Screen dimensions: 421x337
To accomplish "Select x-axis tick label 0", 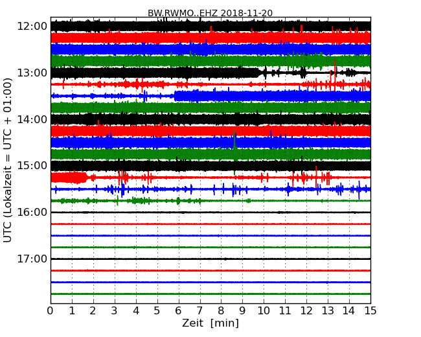I will [x=51, y=311].
